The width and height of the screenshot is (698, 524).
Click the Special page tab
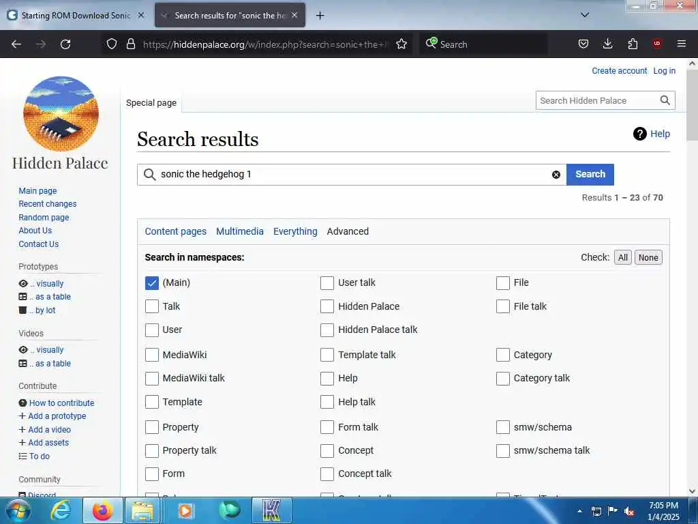[151, 103]
